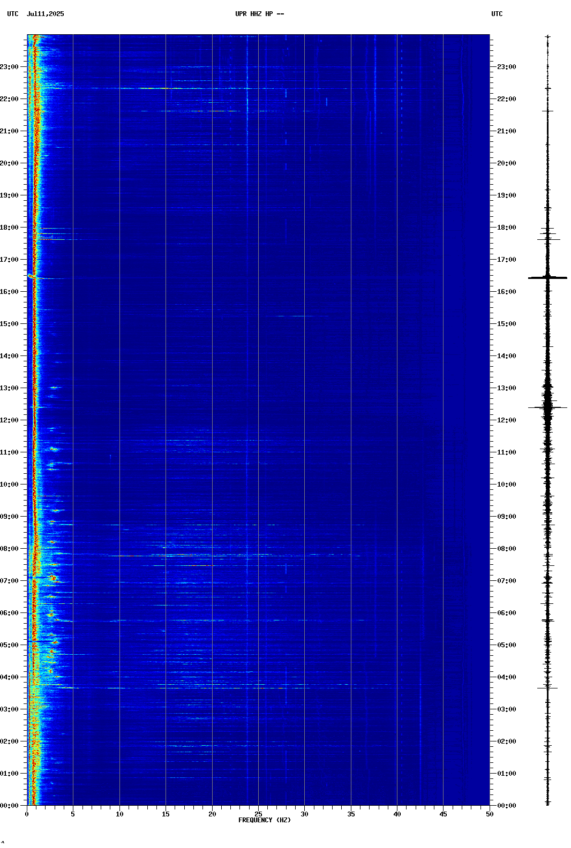The width and height of the screenshot is (571, 848).
Task: Click the 'FREQUENCY (HZ)' axis title
Action: coord(265,820)
